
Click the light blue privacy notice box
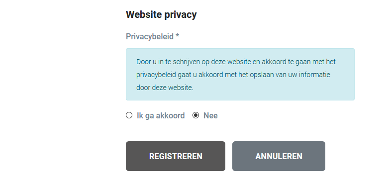point(240,74)
